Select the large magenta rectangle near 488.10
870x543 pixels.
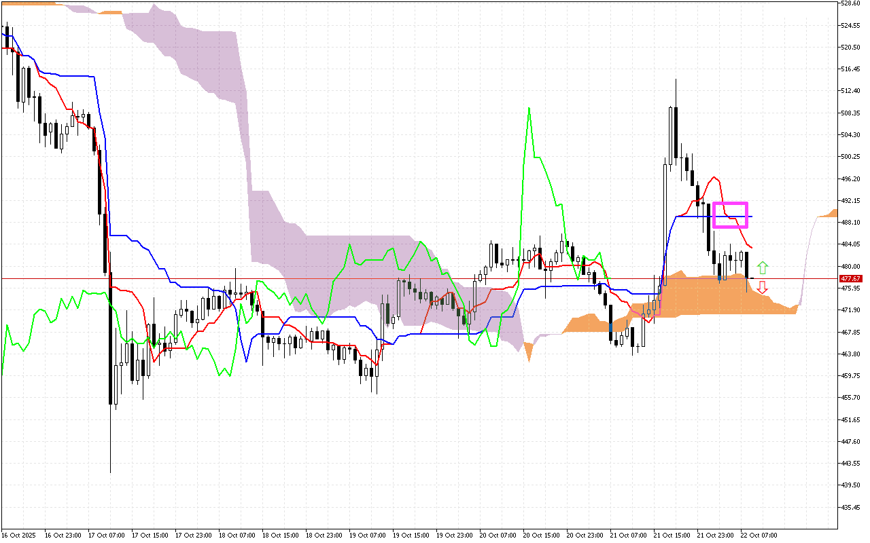(x=730, y=215)
